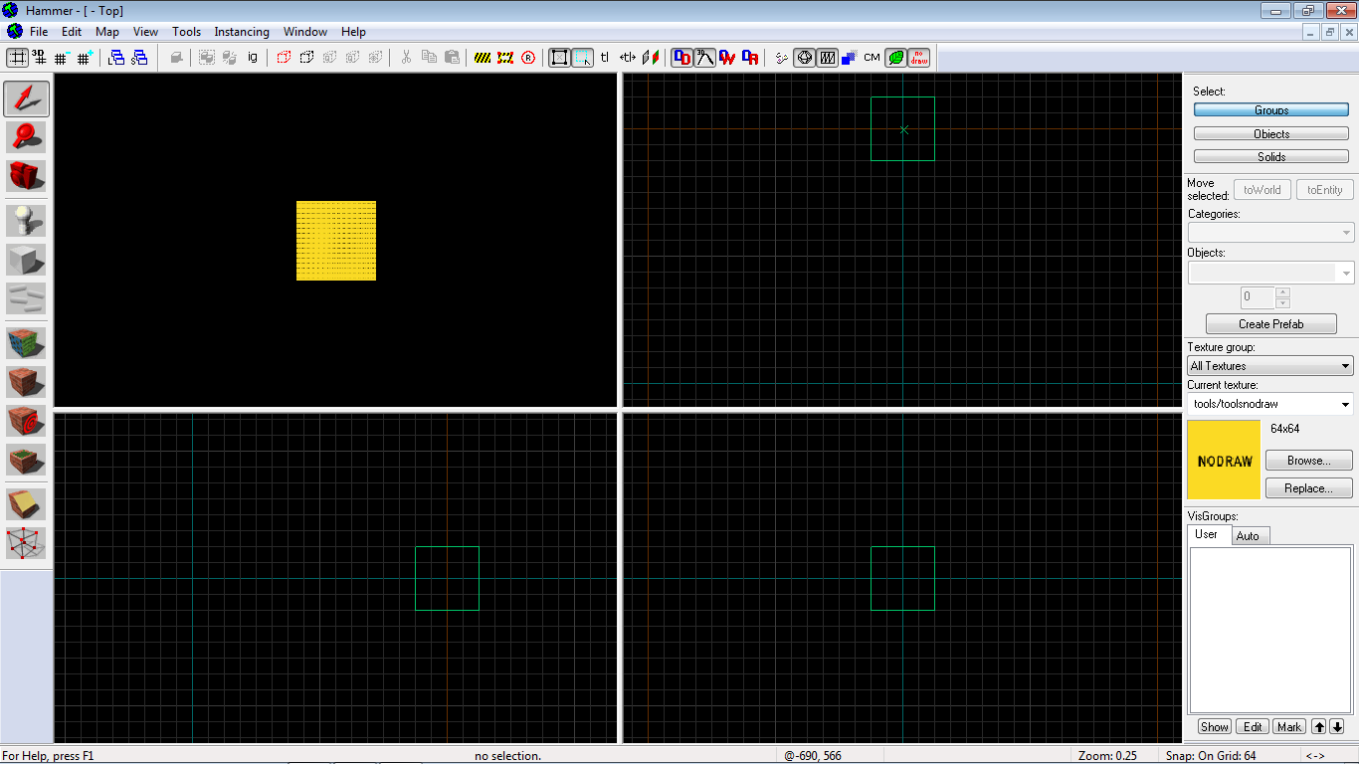Select the Selection tool (red arrow)
1359x764 pixels.
pyautogui.click(x=26, y=98)
